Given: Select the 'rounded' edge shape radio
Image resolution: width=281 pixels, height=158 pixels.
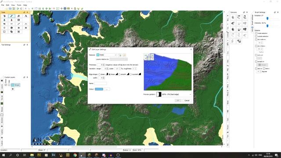Looking at the screenshot, I should [x=131, y=74].
